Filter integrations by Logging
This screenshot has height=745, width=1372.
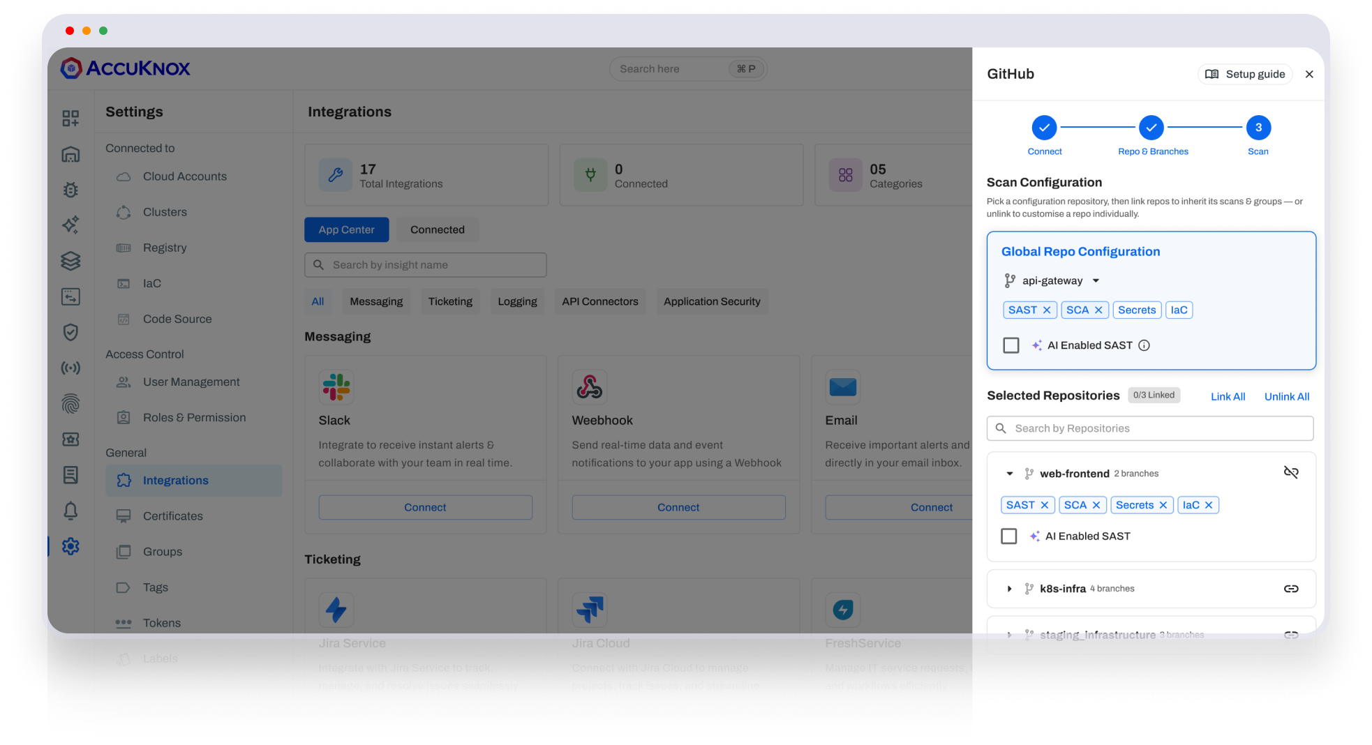517,301
